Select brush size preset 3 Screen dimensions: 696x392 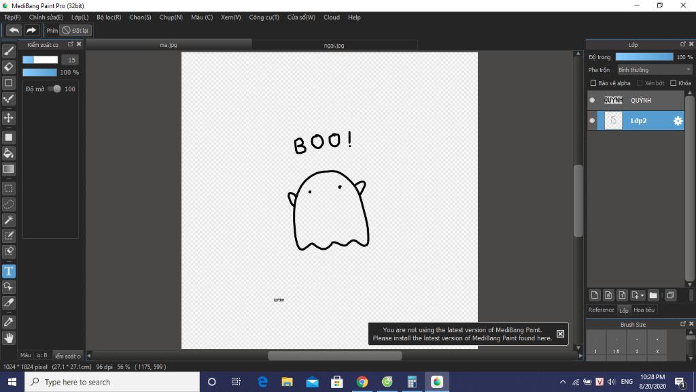(657, 344)
